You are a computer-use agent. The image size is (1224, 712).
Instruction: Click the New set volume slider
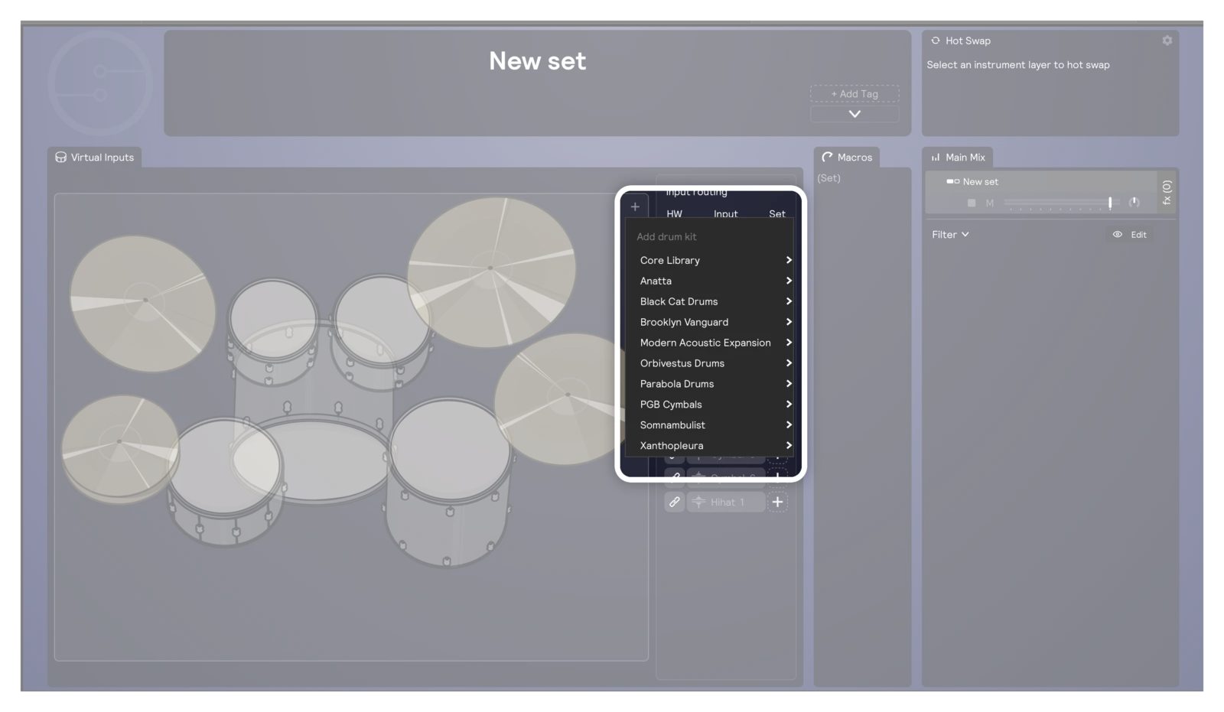click(1061, 203)
